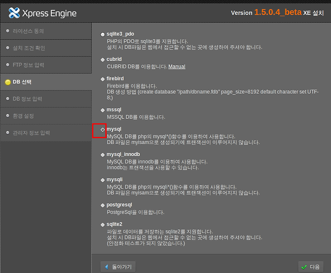This screenshot has width=331, height=273.
Task: Open the 환경 설정 step
Action: tap(46, 116)
